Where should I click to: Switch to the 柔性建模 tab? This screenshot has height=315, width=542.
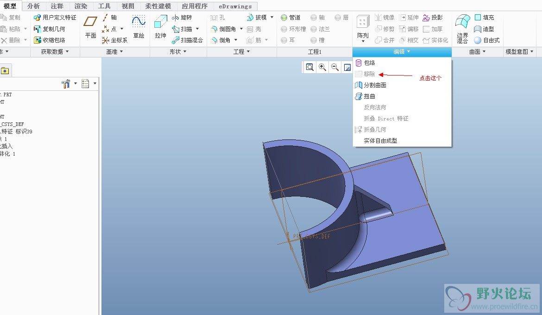[x=158, y=6]
